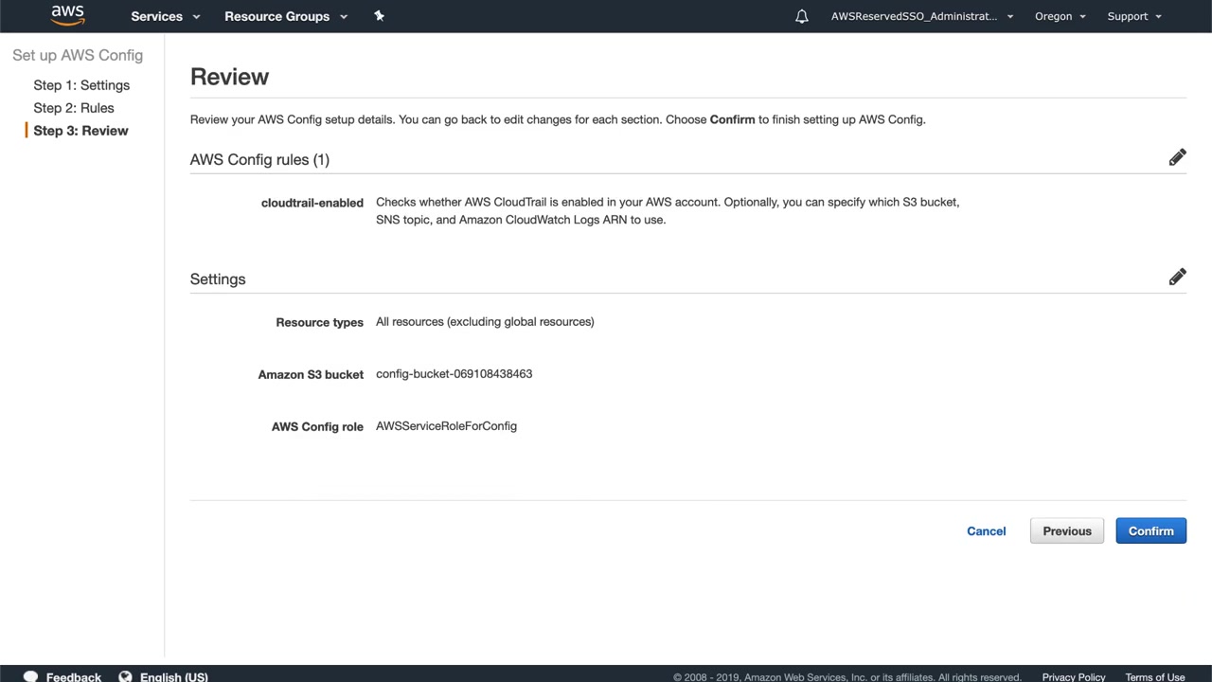Edit AWS Config rules with pencil icon

(x=1177, y=157)
